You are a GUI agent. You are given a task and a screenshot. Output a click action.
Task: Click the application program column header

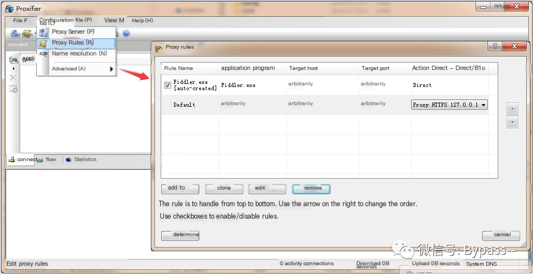click(253, 68)
